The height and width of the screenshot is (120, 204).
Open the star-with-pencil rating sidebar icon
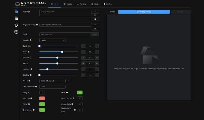pos(16,25)
